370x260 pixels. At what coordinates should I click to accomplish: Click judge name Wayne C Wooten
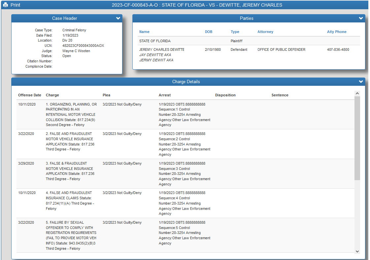76,51
